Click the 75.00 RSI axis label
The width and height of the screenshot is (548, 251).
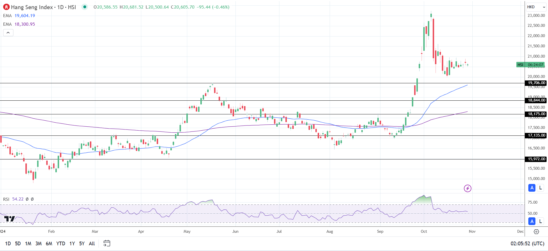point(533,202)
